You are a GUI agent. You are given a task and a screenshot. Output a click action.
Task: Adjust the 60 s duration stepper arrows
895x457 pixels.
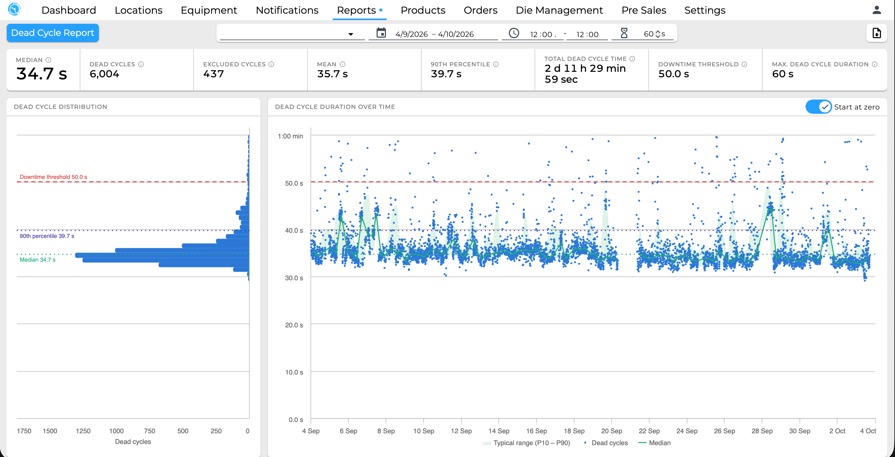click(658, 34)
